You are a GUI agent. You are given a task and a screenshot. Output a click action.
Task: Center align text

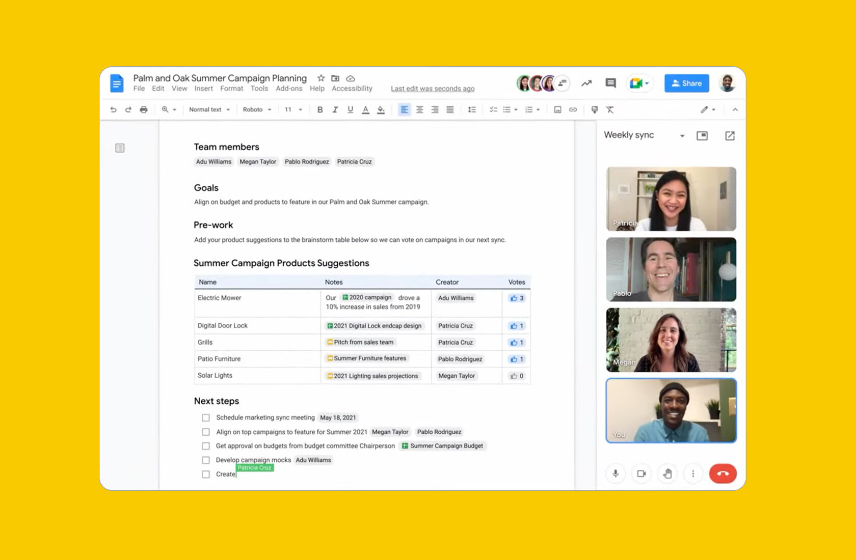coord(420,109)
